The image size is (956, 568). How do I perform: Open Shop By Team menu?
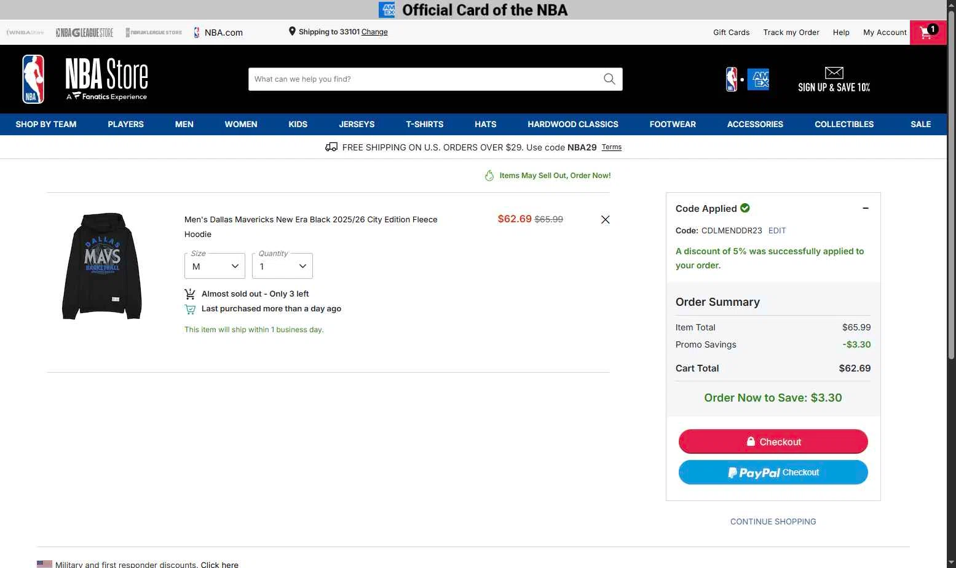pyautogui.click(x=46, y=124)
